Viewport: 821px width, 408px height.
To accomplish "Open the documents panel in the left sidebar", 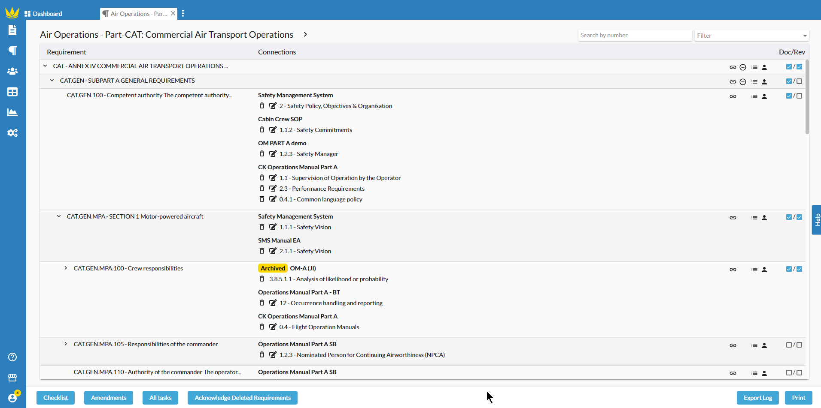I will pyautogui.click(x=12, y=30).
